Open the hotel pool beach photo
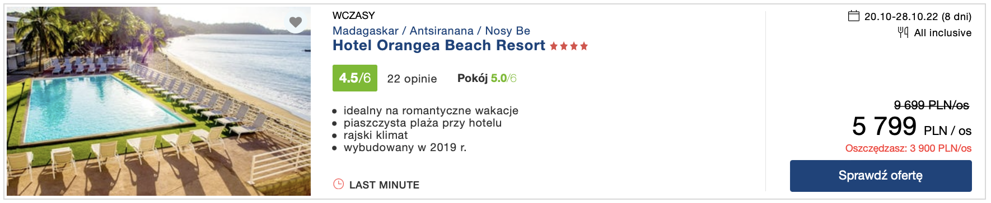This screenshot has width=991, height=203. (x=158, y=101)
